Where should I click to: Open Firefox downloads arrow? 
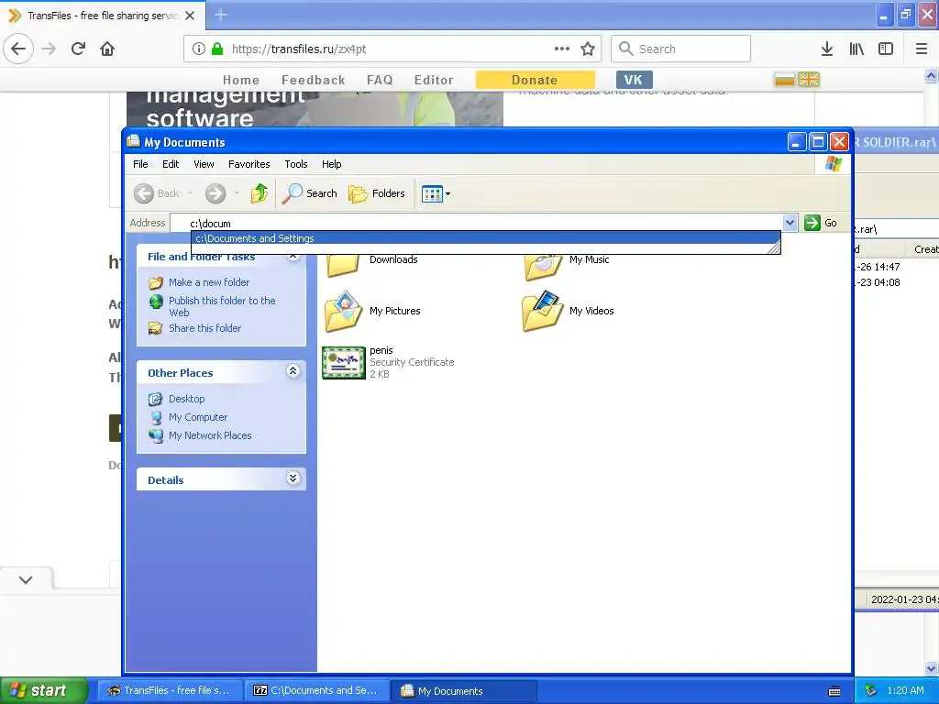[827, 49]
